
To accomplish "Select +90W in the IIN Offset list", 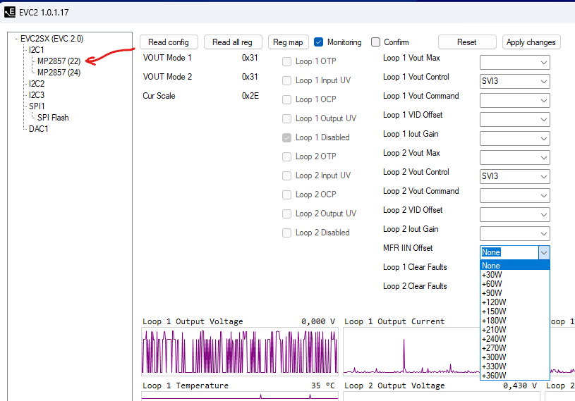I will tap(515, 293).
